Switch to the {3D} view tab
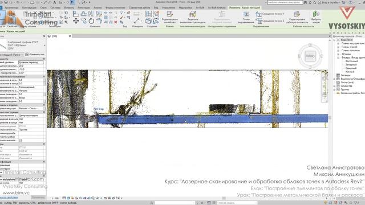The height and width of the screenshot is (205, 365). [55, 36]
